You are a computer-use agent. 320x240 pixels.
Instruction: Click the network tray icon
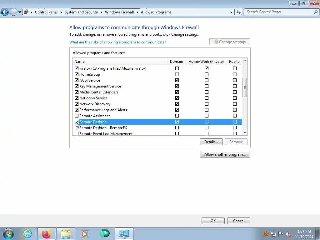tap(273, 234)
